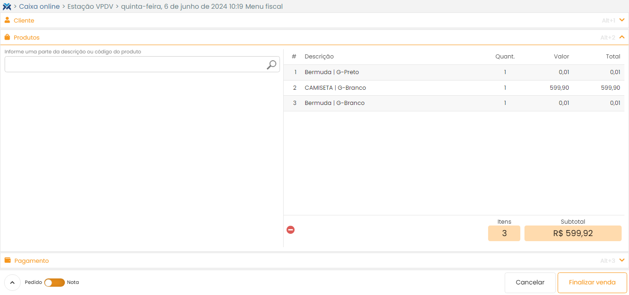Expand the Pagamento section chevron
This screenshot has width=629, height=295.
(x=622, y=260)
